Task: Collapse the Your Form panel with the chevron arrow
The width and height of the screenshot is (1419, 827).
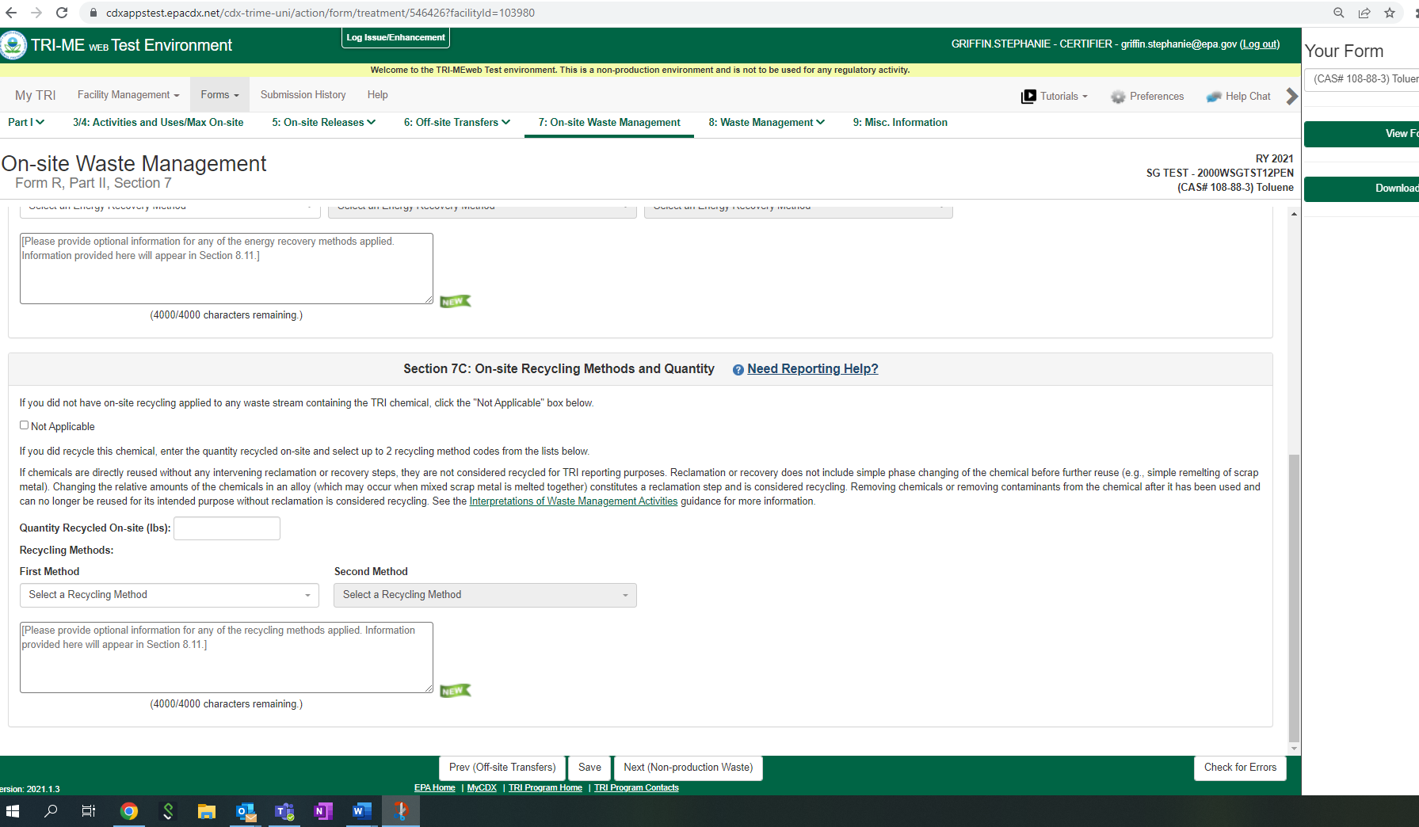Action: tap(1291, 97)
